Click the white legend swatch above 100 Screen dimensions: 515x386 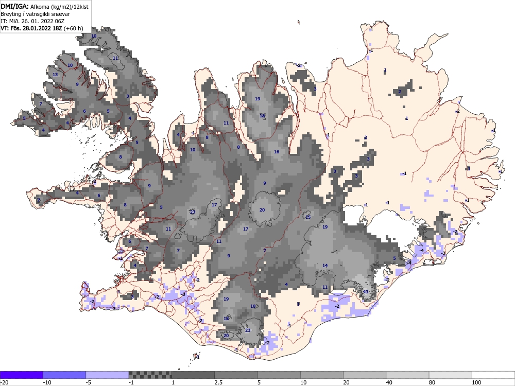pos(493,375)
